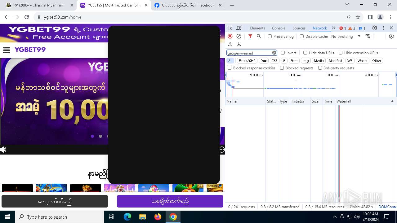Filter requests by JS type
The image size is (397, 223).
click(x=284, y=61)
